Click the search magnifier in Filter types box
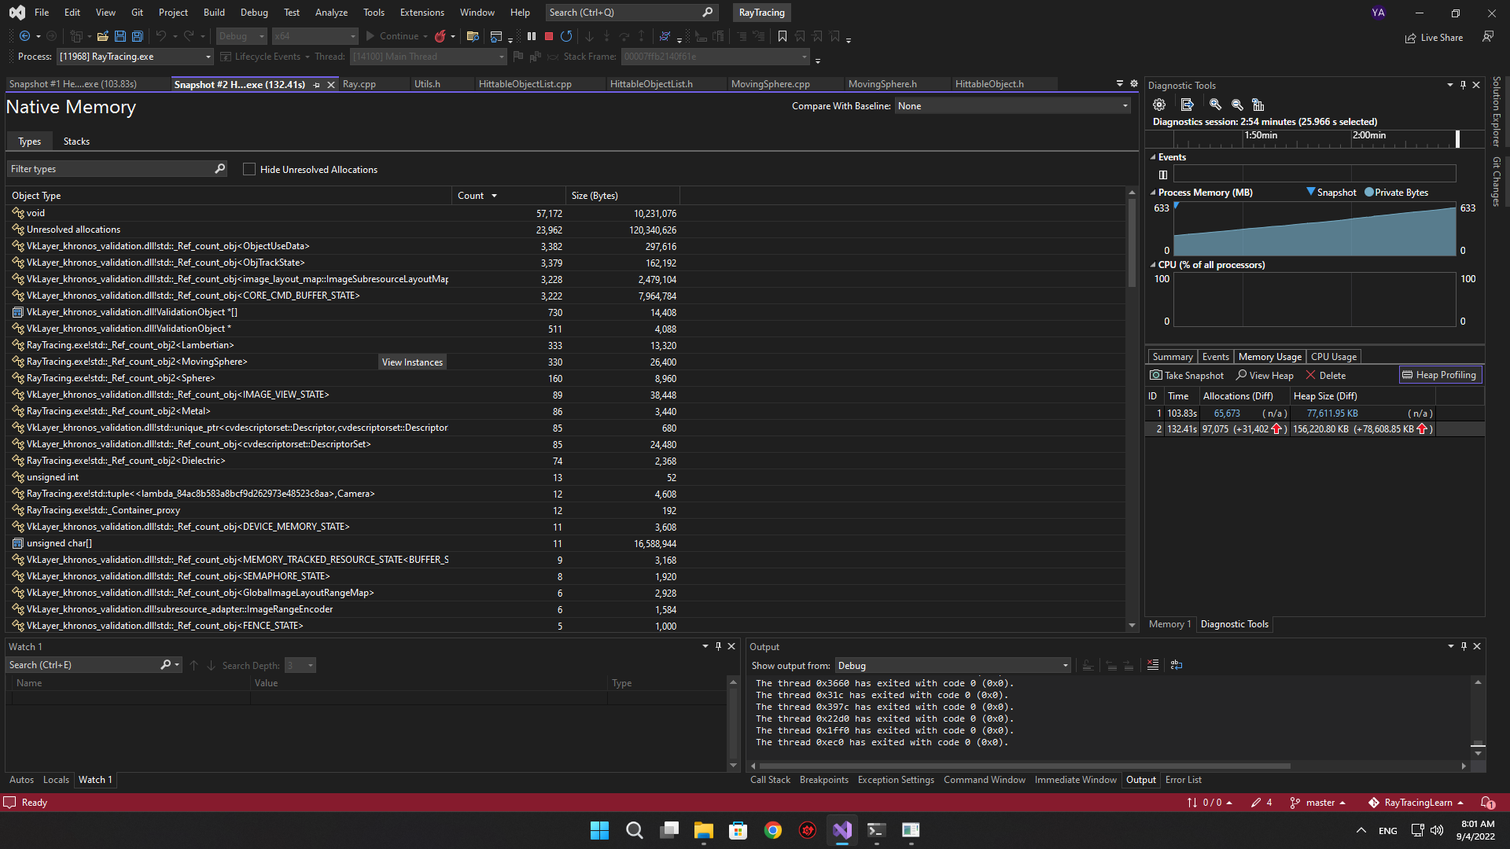 219,168
